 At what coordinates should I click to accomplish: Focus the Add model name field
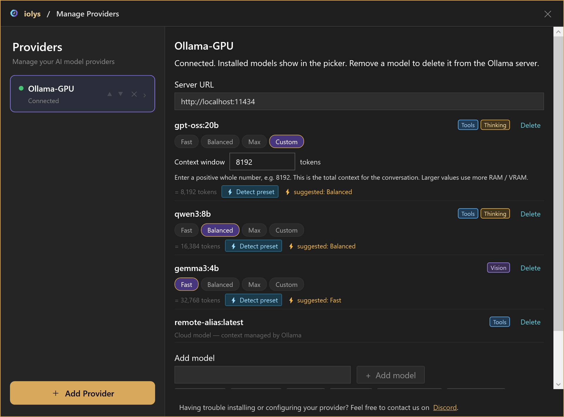tap(263, 375)
